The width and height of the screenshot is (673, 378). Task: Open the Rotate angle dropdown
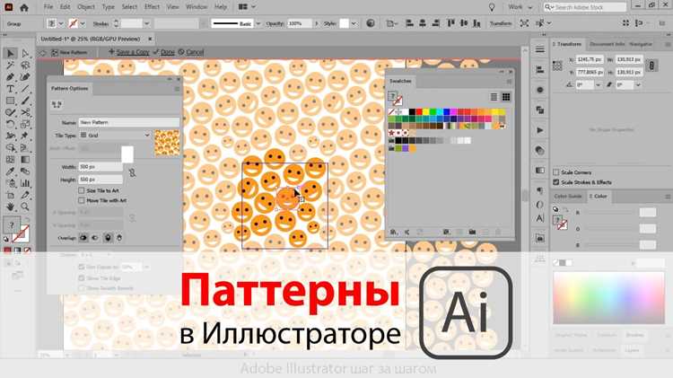598,85
